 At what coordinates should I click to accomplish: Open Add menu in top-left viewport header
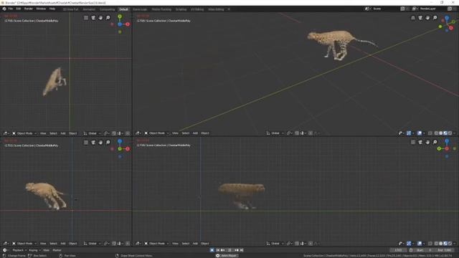pyautogui.click(x=63, y=133)
